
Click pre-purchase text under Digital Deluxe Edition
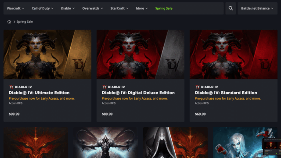(135, 98)
